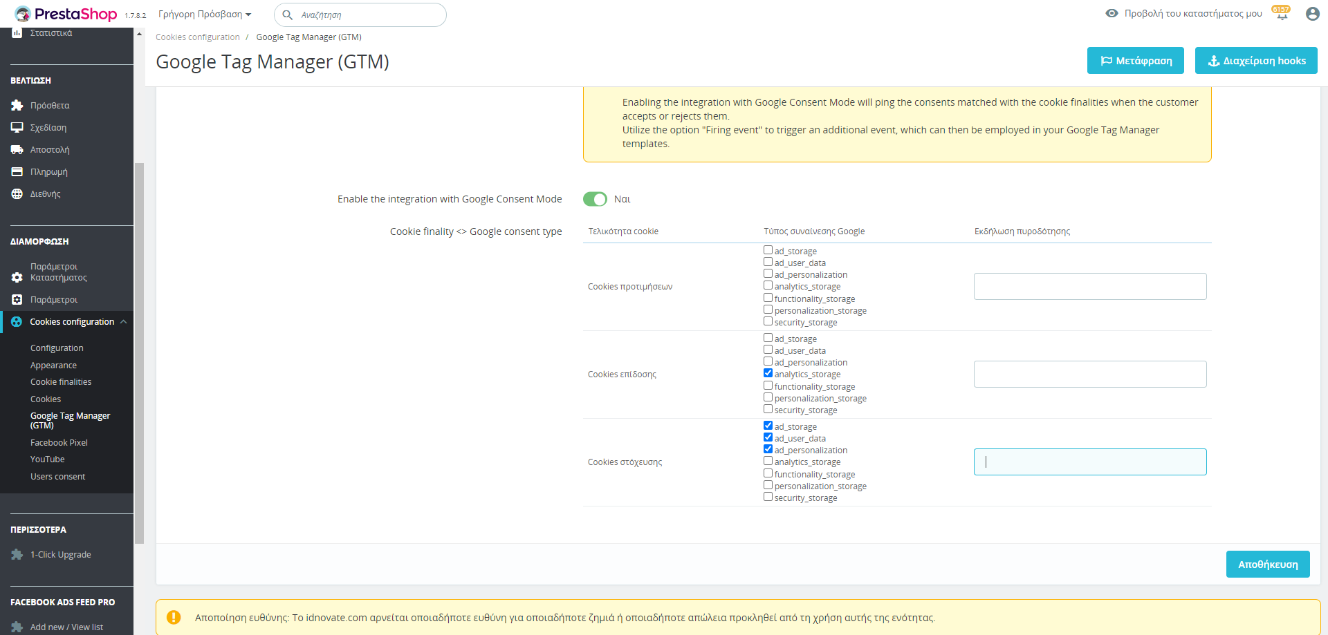
Task: Click firing event field for Cookies επίδοσης
Action: coord(1090,374)
